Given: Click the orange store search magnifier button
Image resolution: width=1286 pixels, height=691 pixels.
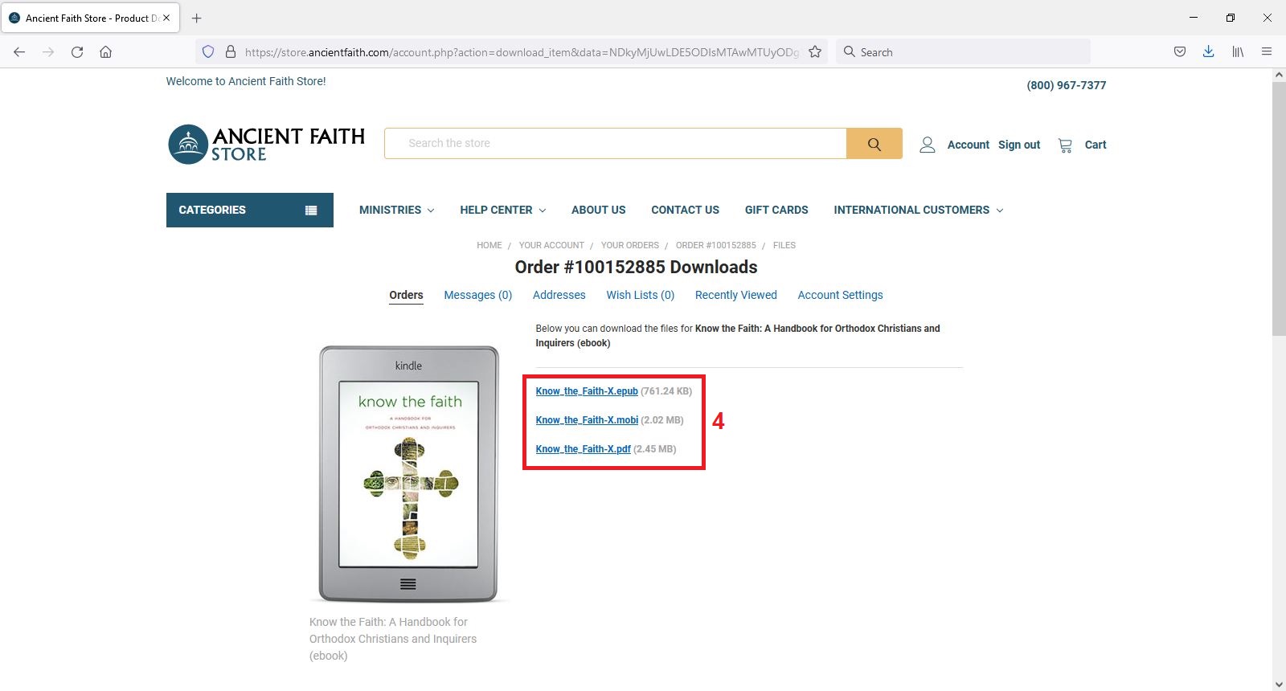Looking at the screenshot, I should pos(874,144).
